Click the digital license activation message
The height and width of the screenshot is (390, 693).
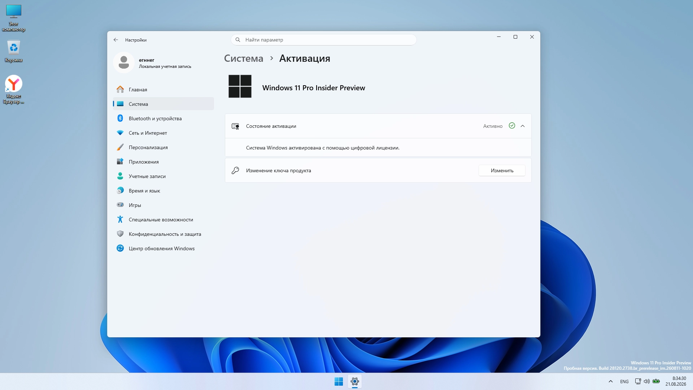click(x=323, y=148)
